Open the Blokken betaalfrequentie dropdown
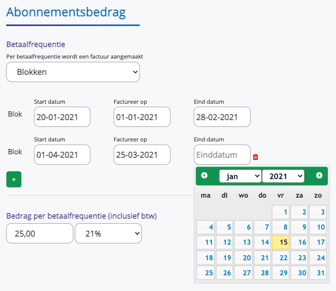 pos(73,72)
